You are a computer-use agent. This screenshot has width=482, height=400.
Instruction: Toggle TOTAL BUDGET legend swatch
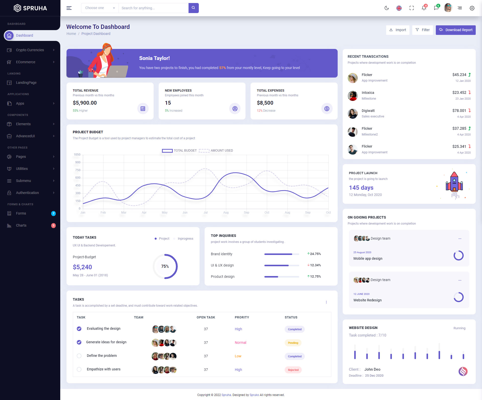point(167,151)
